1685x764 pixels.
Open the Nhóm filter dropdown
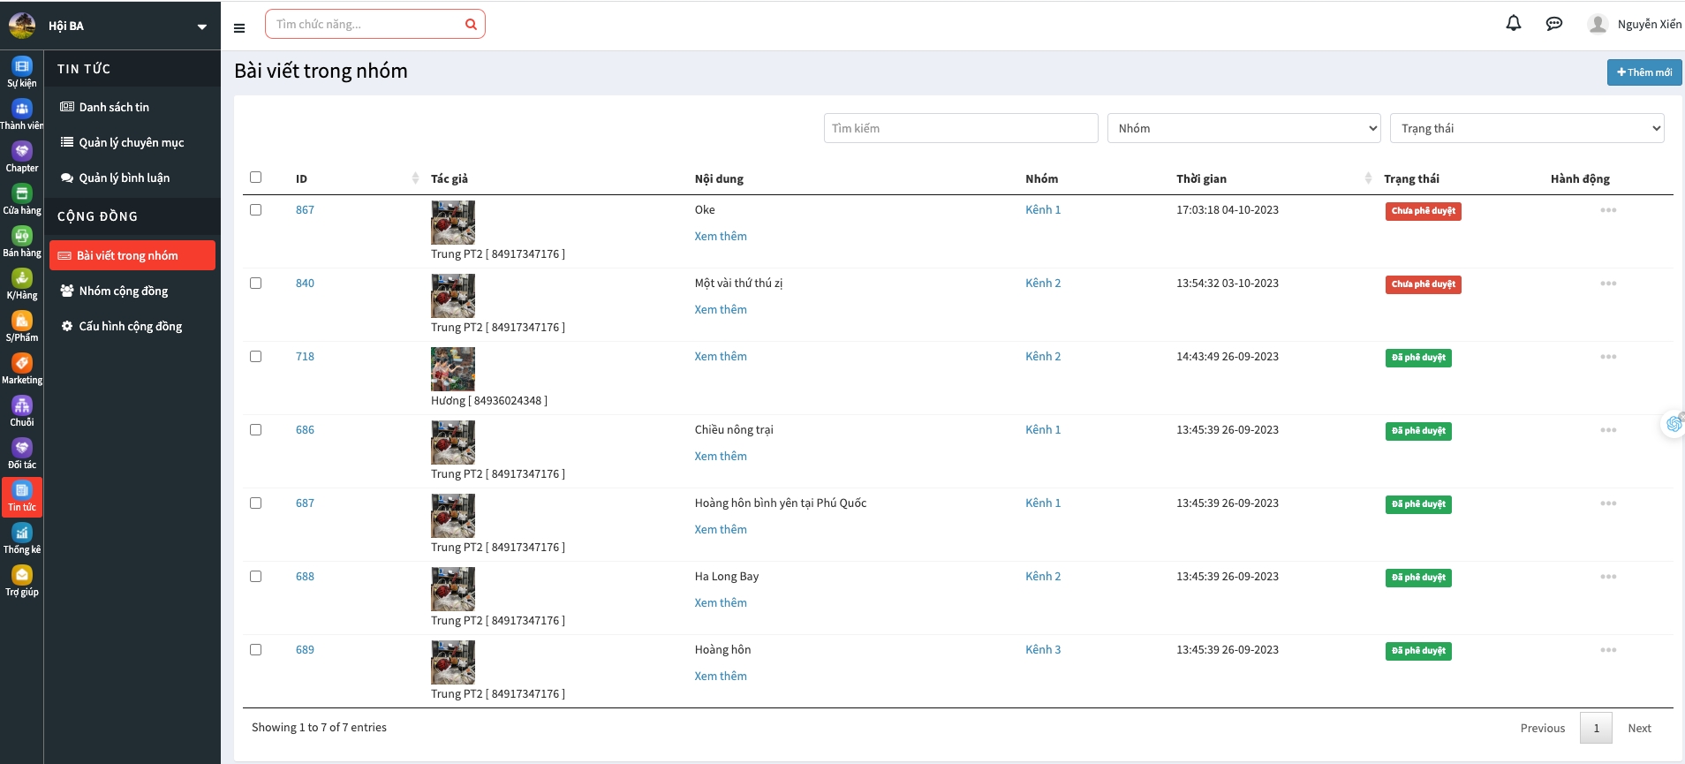(1243, 128)
